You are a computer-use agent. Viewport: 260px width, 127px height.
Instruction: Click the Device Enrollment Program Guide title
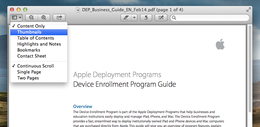tap(125, 84)
